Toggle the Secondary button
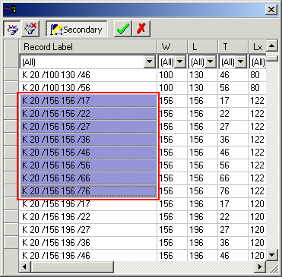 pos(77,29)
